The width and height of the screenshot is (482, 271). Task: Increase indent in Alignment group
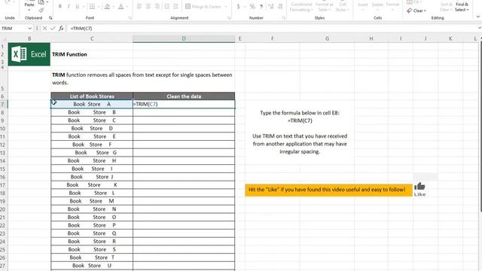coord(175,7)
